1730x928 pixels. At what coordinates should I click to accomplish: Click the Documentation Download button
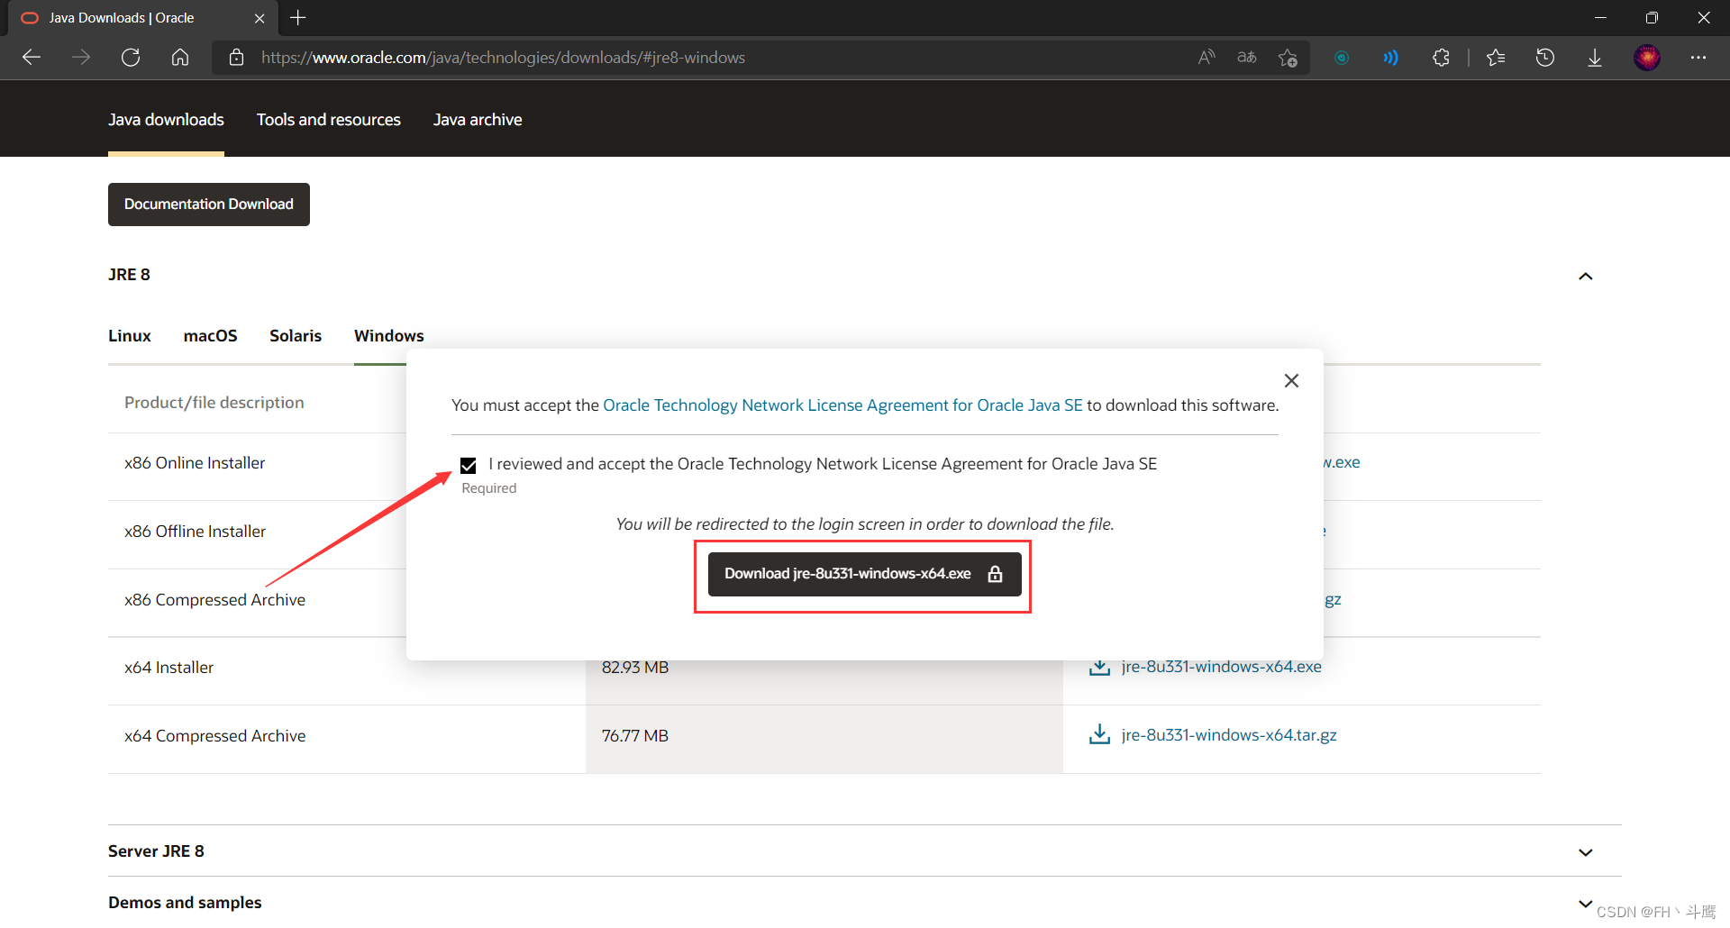[x=209, y=205]
